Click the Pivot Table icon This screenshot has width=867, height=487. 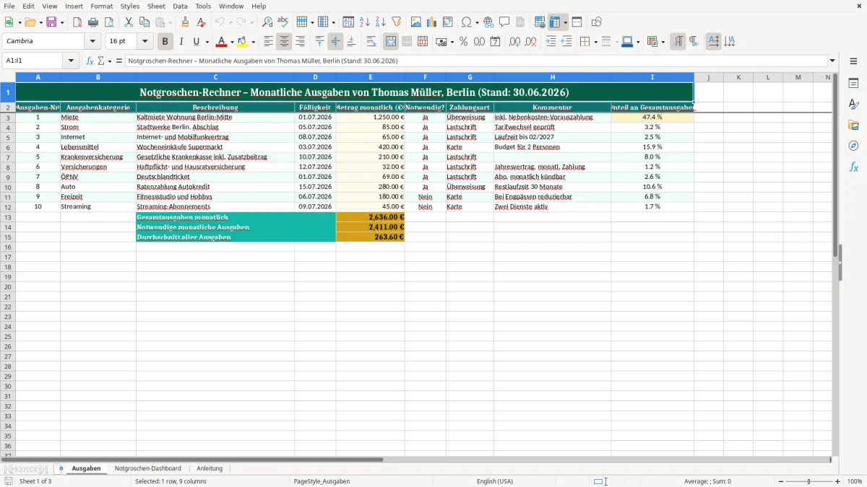point(448,22)
